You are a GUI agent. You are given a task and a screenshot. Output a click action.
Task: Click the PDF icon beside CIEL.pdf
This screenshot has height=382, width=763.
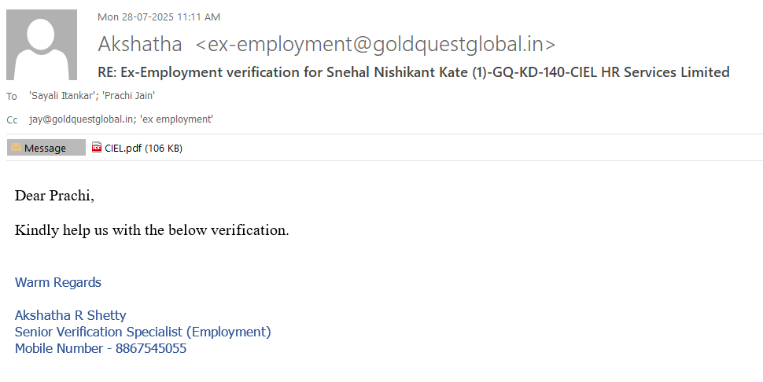(x=97, y=147)
